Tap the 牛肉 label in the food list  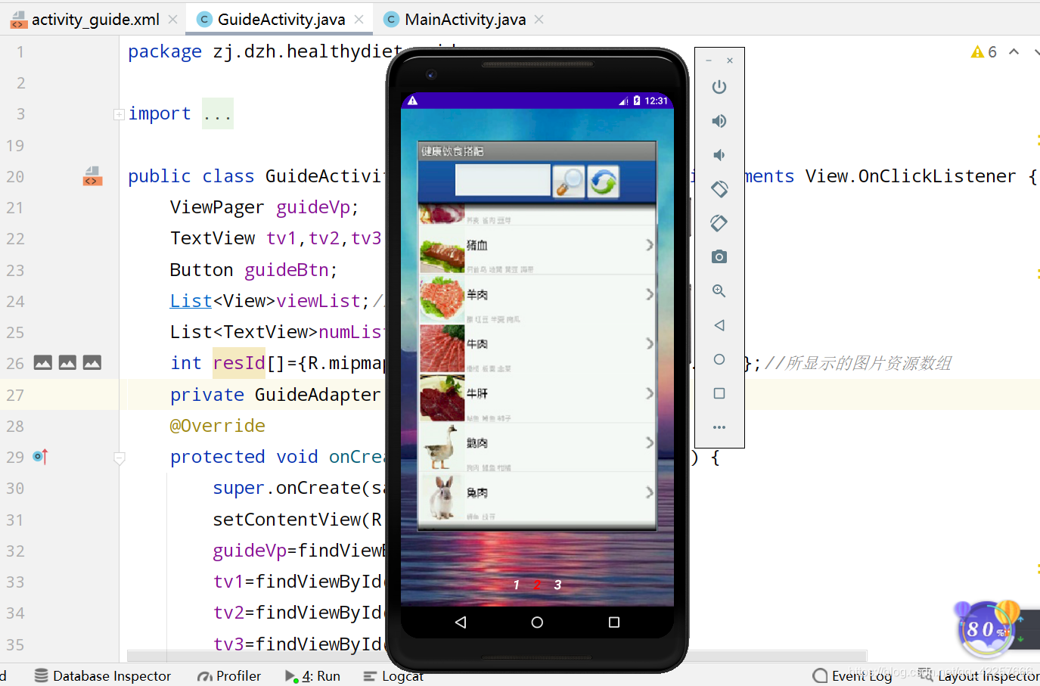[x=477, y=344]
